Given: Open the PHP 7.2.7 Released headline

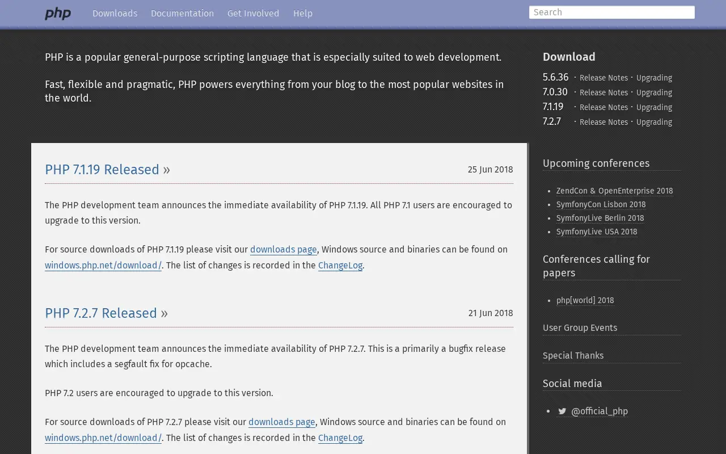Looking at the screenshot, I should point(101,313).
